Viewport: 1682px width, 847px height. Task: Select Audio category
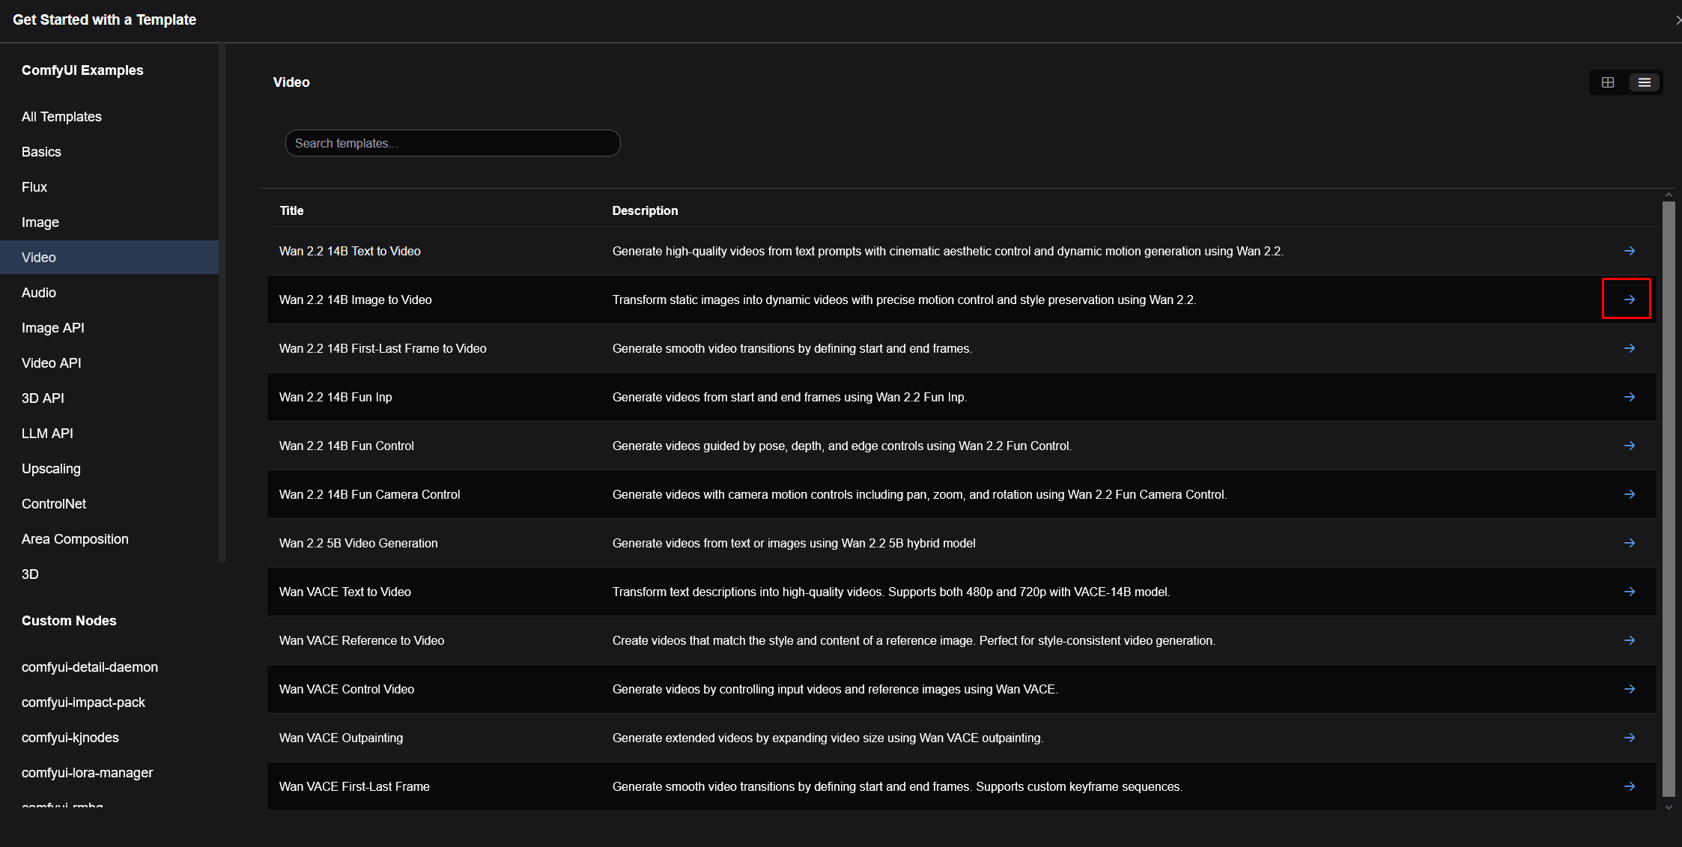click(x=109, y=293)
